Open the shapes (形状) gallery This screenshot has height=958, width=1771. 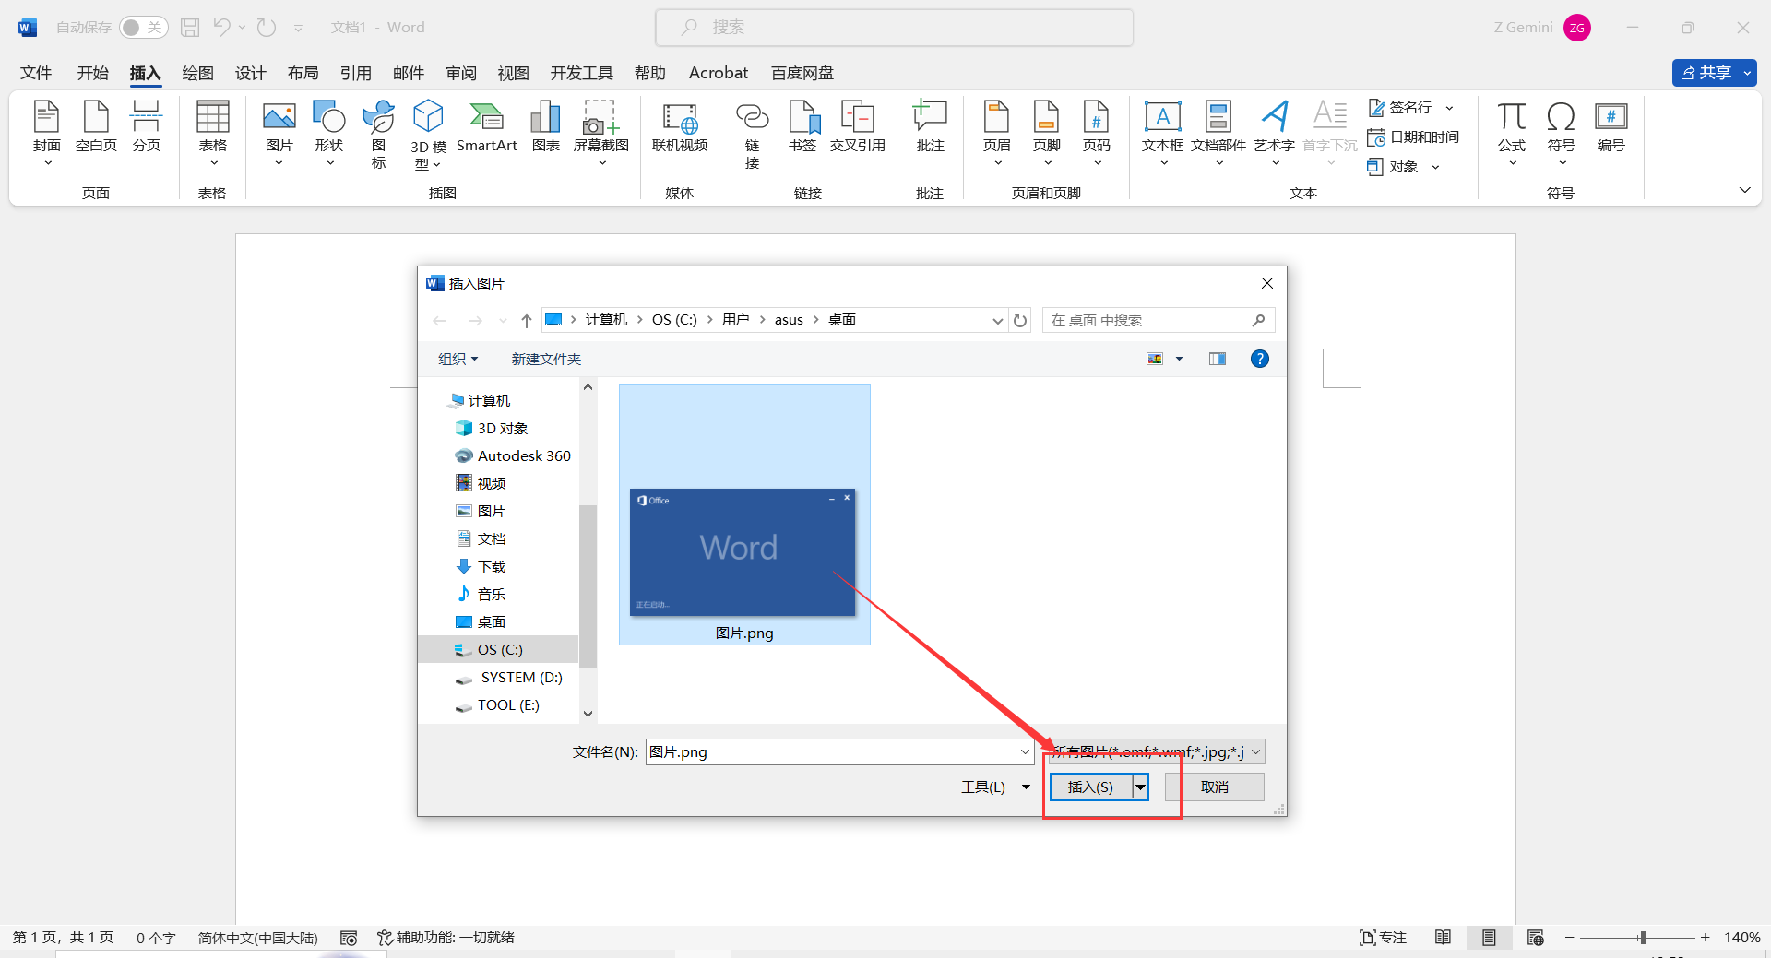tap(329, 134)
